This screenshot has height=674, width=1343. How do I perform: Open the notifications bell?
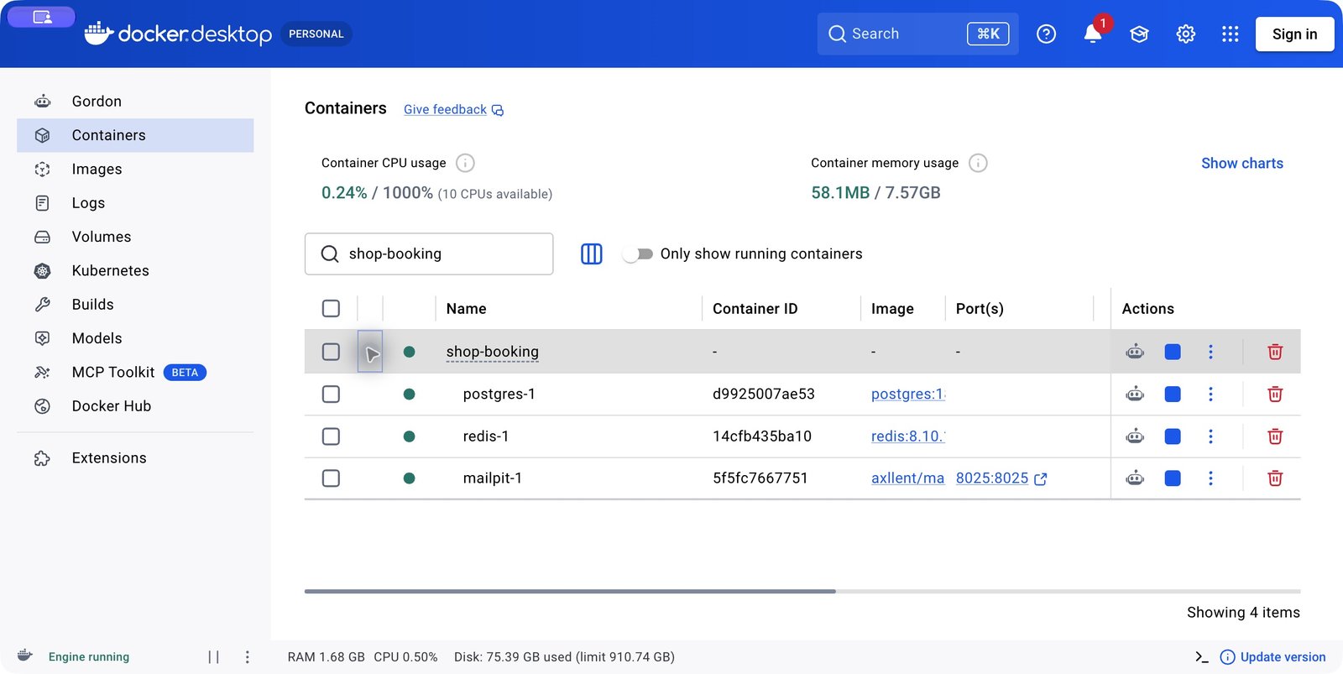(1092, 34)
